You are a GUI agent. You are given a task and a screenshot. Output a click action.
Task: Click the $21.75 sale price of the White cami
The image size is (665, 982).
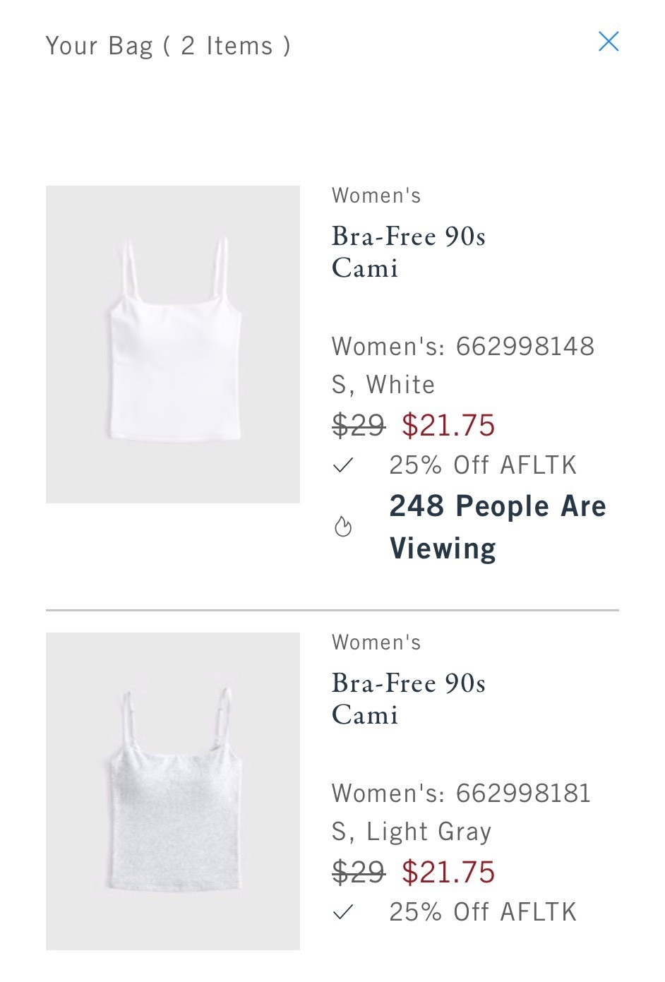(x=449, y=425)
